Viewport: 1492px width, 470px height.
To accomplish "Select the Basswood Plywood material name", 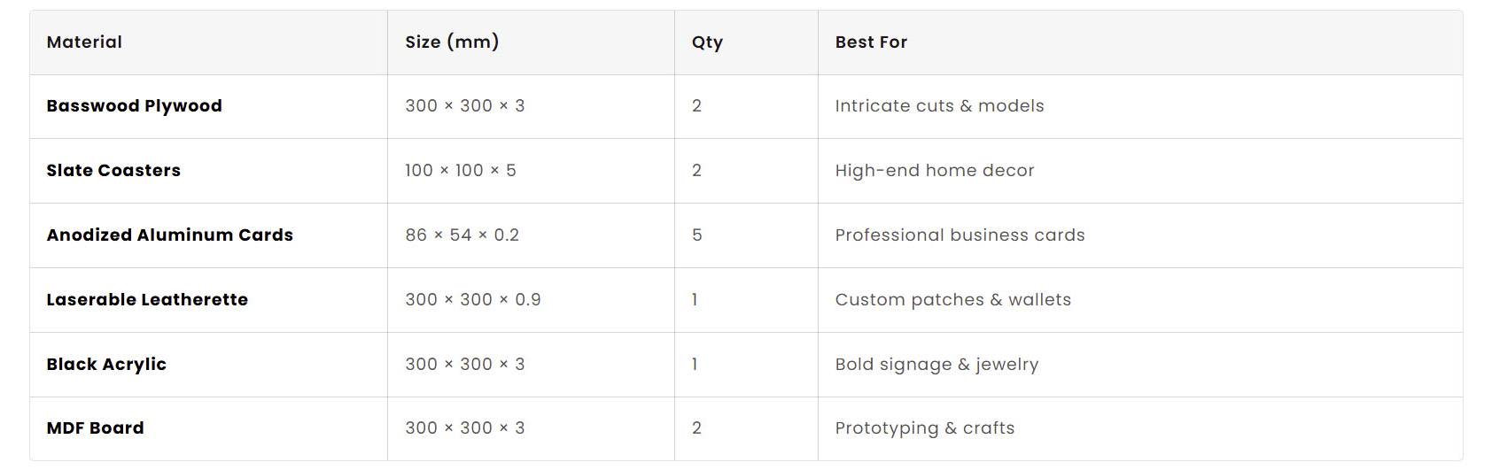I will (134, 106).
